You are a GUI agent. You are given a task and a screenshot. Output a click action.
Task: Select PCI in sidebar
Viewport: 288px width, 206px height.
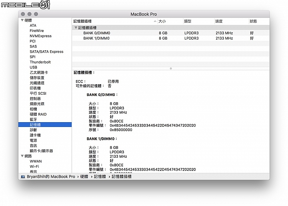[32, 41]
